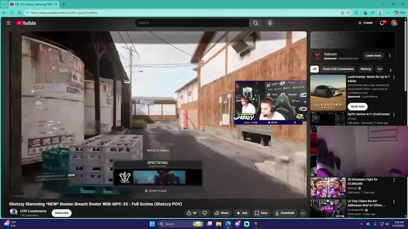Show more filter chips with the arrow
Viewport: 408px width, 229px height.
tap(390, 70)
